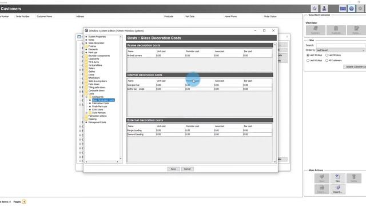Open the Mapping folder

92,119
